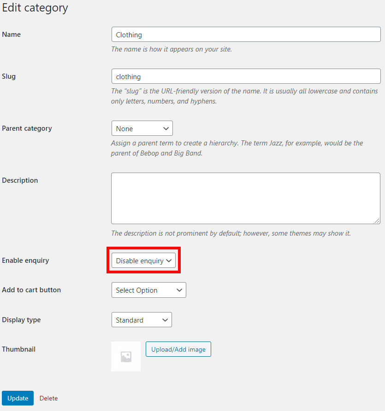Click the Slug field label

(x=9, y=76)
